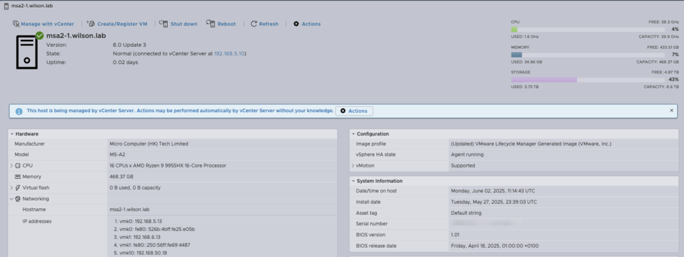Click the Image profile value
Screen dimensions: 684x257
coord(531,144)
